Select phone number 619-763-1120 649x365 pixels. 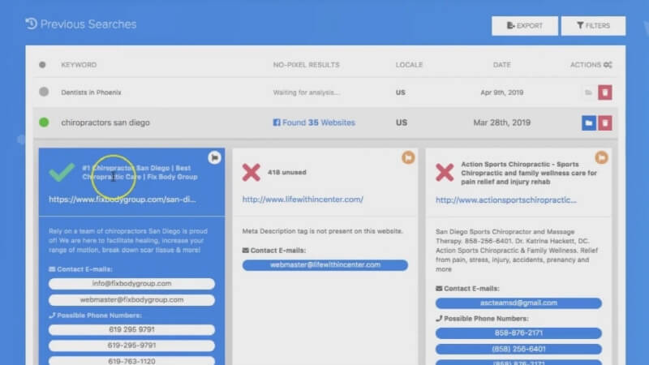tap(131, 361)
